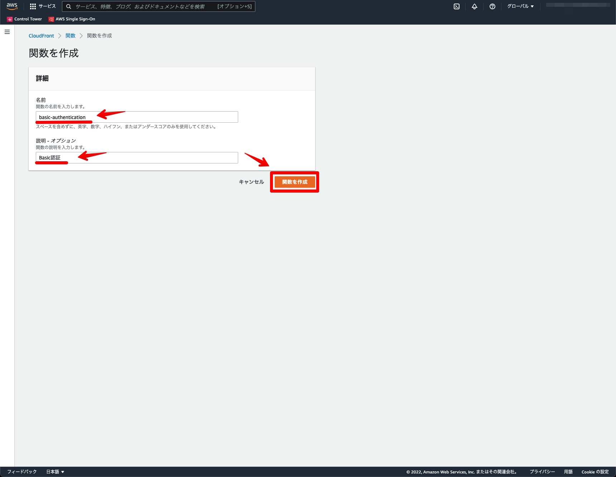This screenshot has height=477, width=616.
Task: Click the search magnifier icon
Action: (x=69, y=6)
